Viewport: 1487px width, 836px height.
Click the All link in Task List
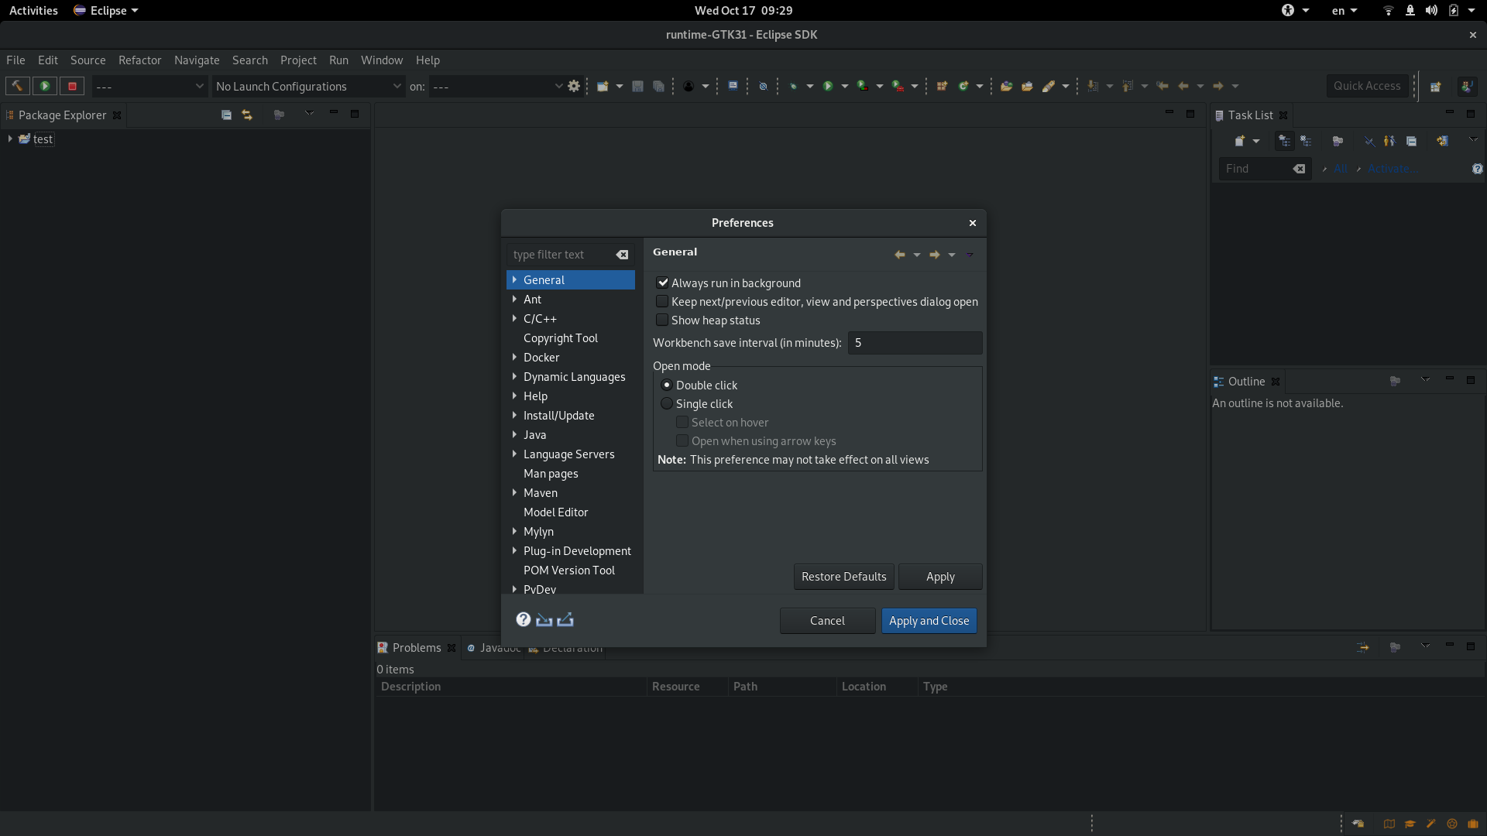[x=1341, y=169]
